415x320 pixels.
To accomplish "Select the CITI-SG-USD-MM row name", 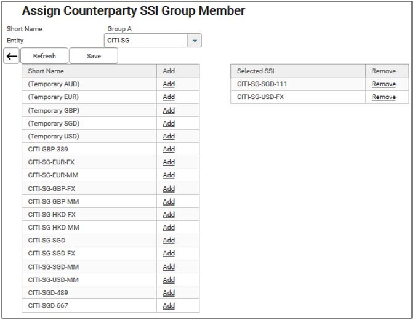I will pyautogui.click(x=54, y=280).
